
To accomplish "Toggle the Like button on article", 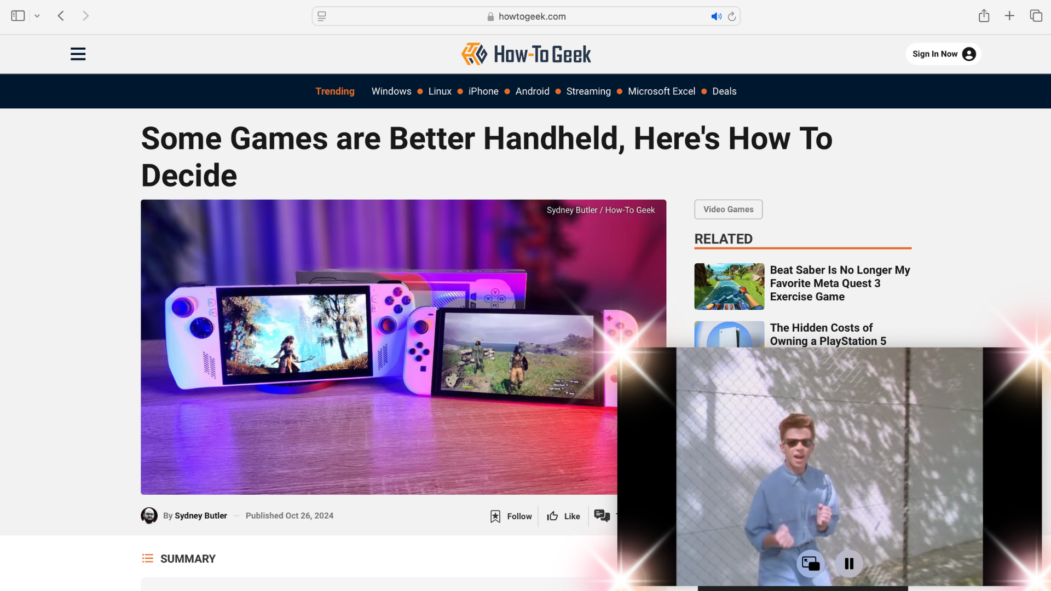I will (563, 515).
